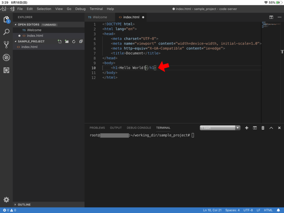Viewport: 284px width, 213px height.
Task: Tap the battery indicator in iPad status bar
Action: (x=279, y=2)
